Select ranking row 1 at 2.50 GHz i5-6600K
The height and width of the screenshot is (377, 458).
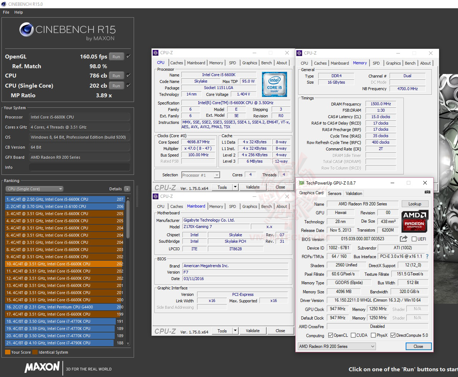(x=65, y=199)
